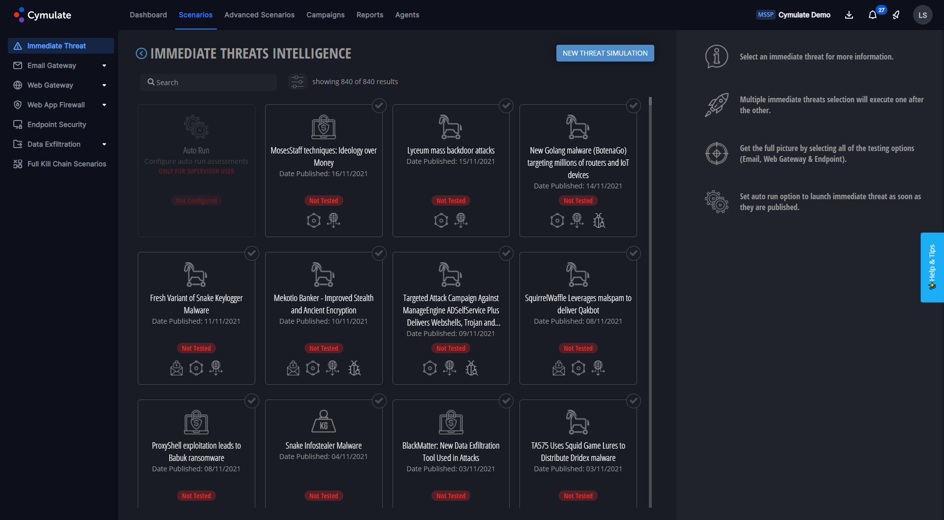Image resolution: width=944 pixels, height=520 pixels.
Task: Click the rocket launch icon near the avatar
Action: (895, 15)
